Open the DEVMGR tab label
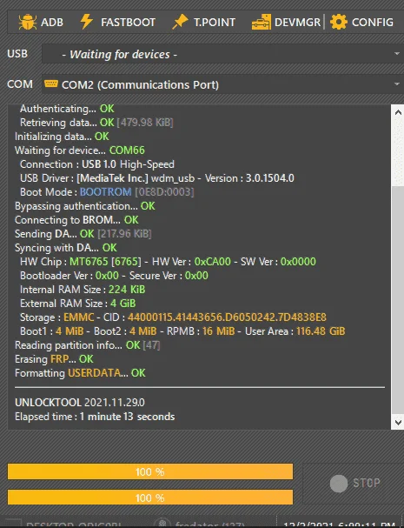This screenshot has height=528, width=404. tap(297, 23)
